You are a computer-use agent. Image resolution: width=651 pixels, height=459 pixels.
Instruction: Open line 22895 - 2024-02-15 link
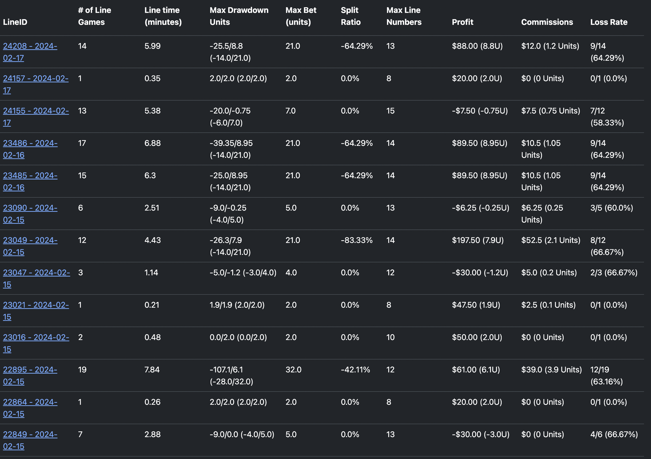(30, 370)
